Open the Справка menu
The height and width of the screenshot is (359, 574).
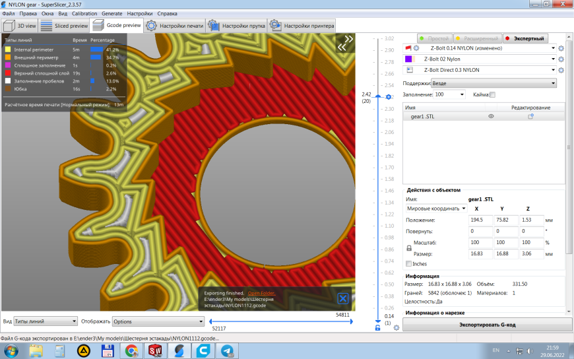[x=167, y=14]
